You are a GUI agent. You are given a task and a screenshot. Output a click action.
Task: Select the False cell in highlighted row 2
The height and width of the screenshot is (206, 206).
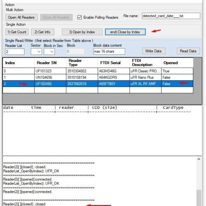coord(177,84)
